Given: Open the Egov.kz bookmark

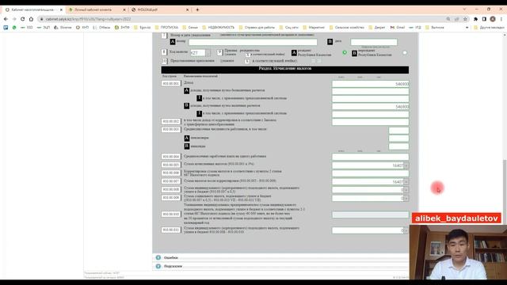Looking at the screenshot, I should pos(143,28).
